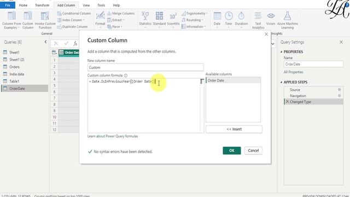Click the Duration ribbon icon
350x197 pixels.
[241, 20]
